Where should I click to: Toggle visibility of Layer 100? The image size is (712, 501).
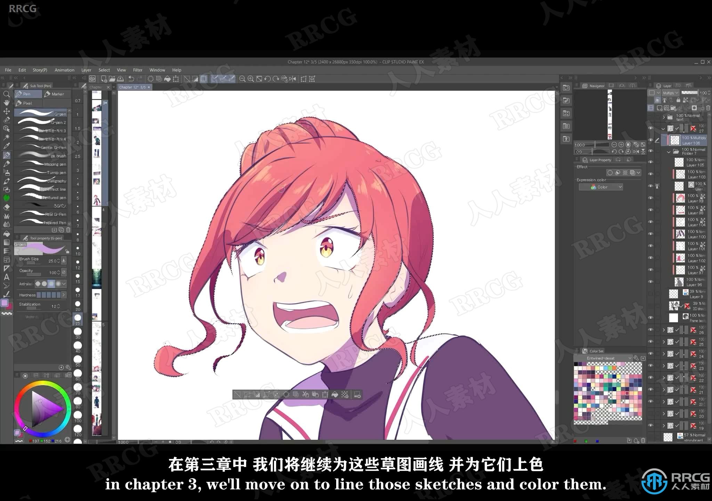(x=650, y=234)
